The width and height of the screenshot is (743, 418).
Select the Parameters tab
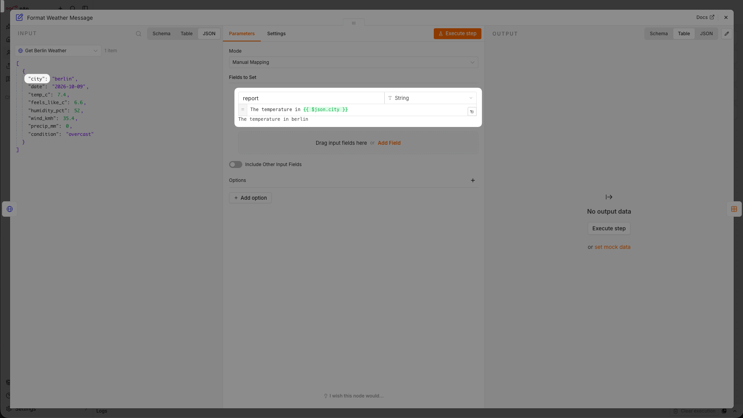pyautogui.click(x=241, y=34)
